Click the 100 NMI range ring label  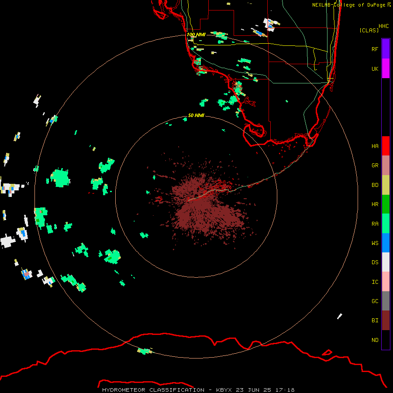click(196, 34)
